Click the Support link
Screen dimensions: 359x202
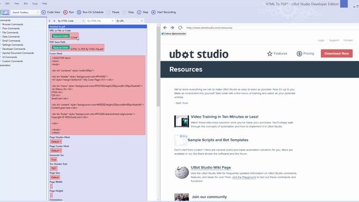click(x=334, y=40)
